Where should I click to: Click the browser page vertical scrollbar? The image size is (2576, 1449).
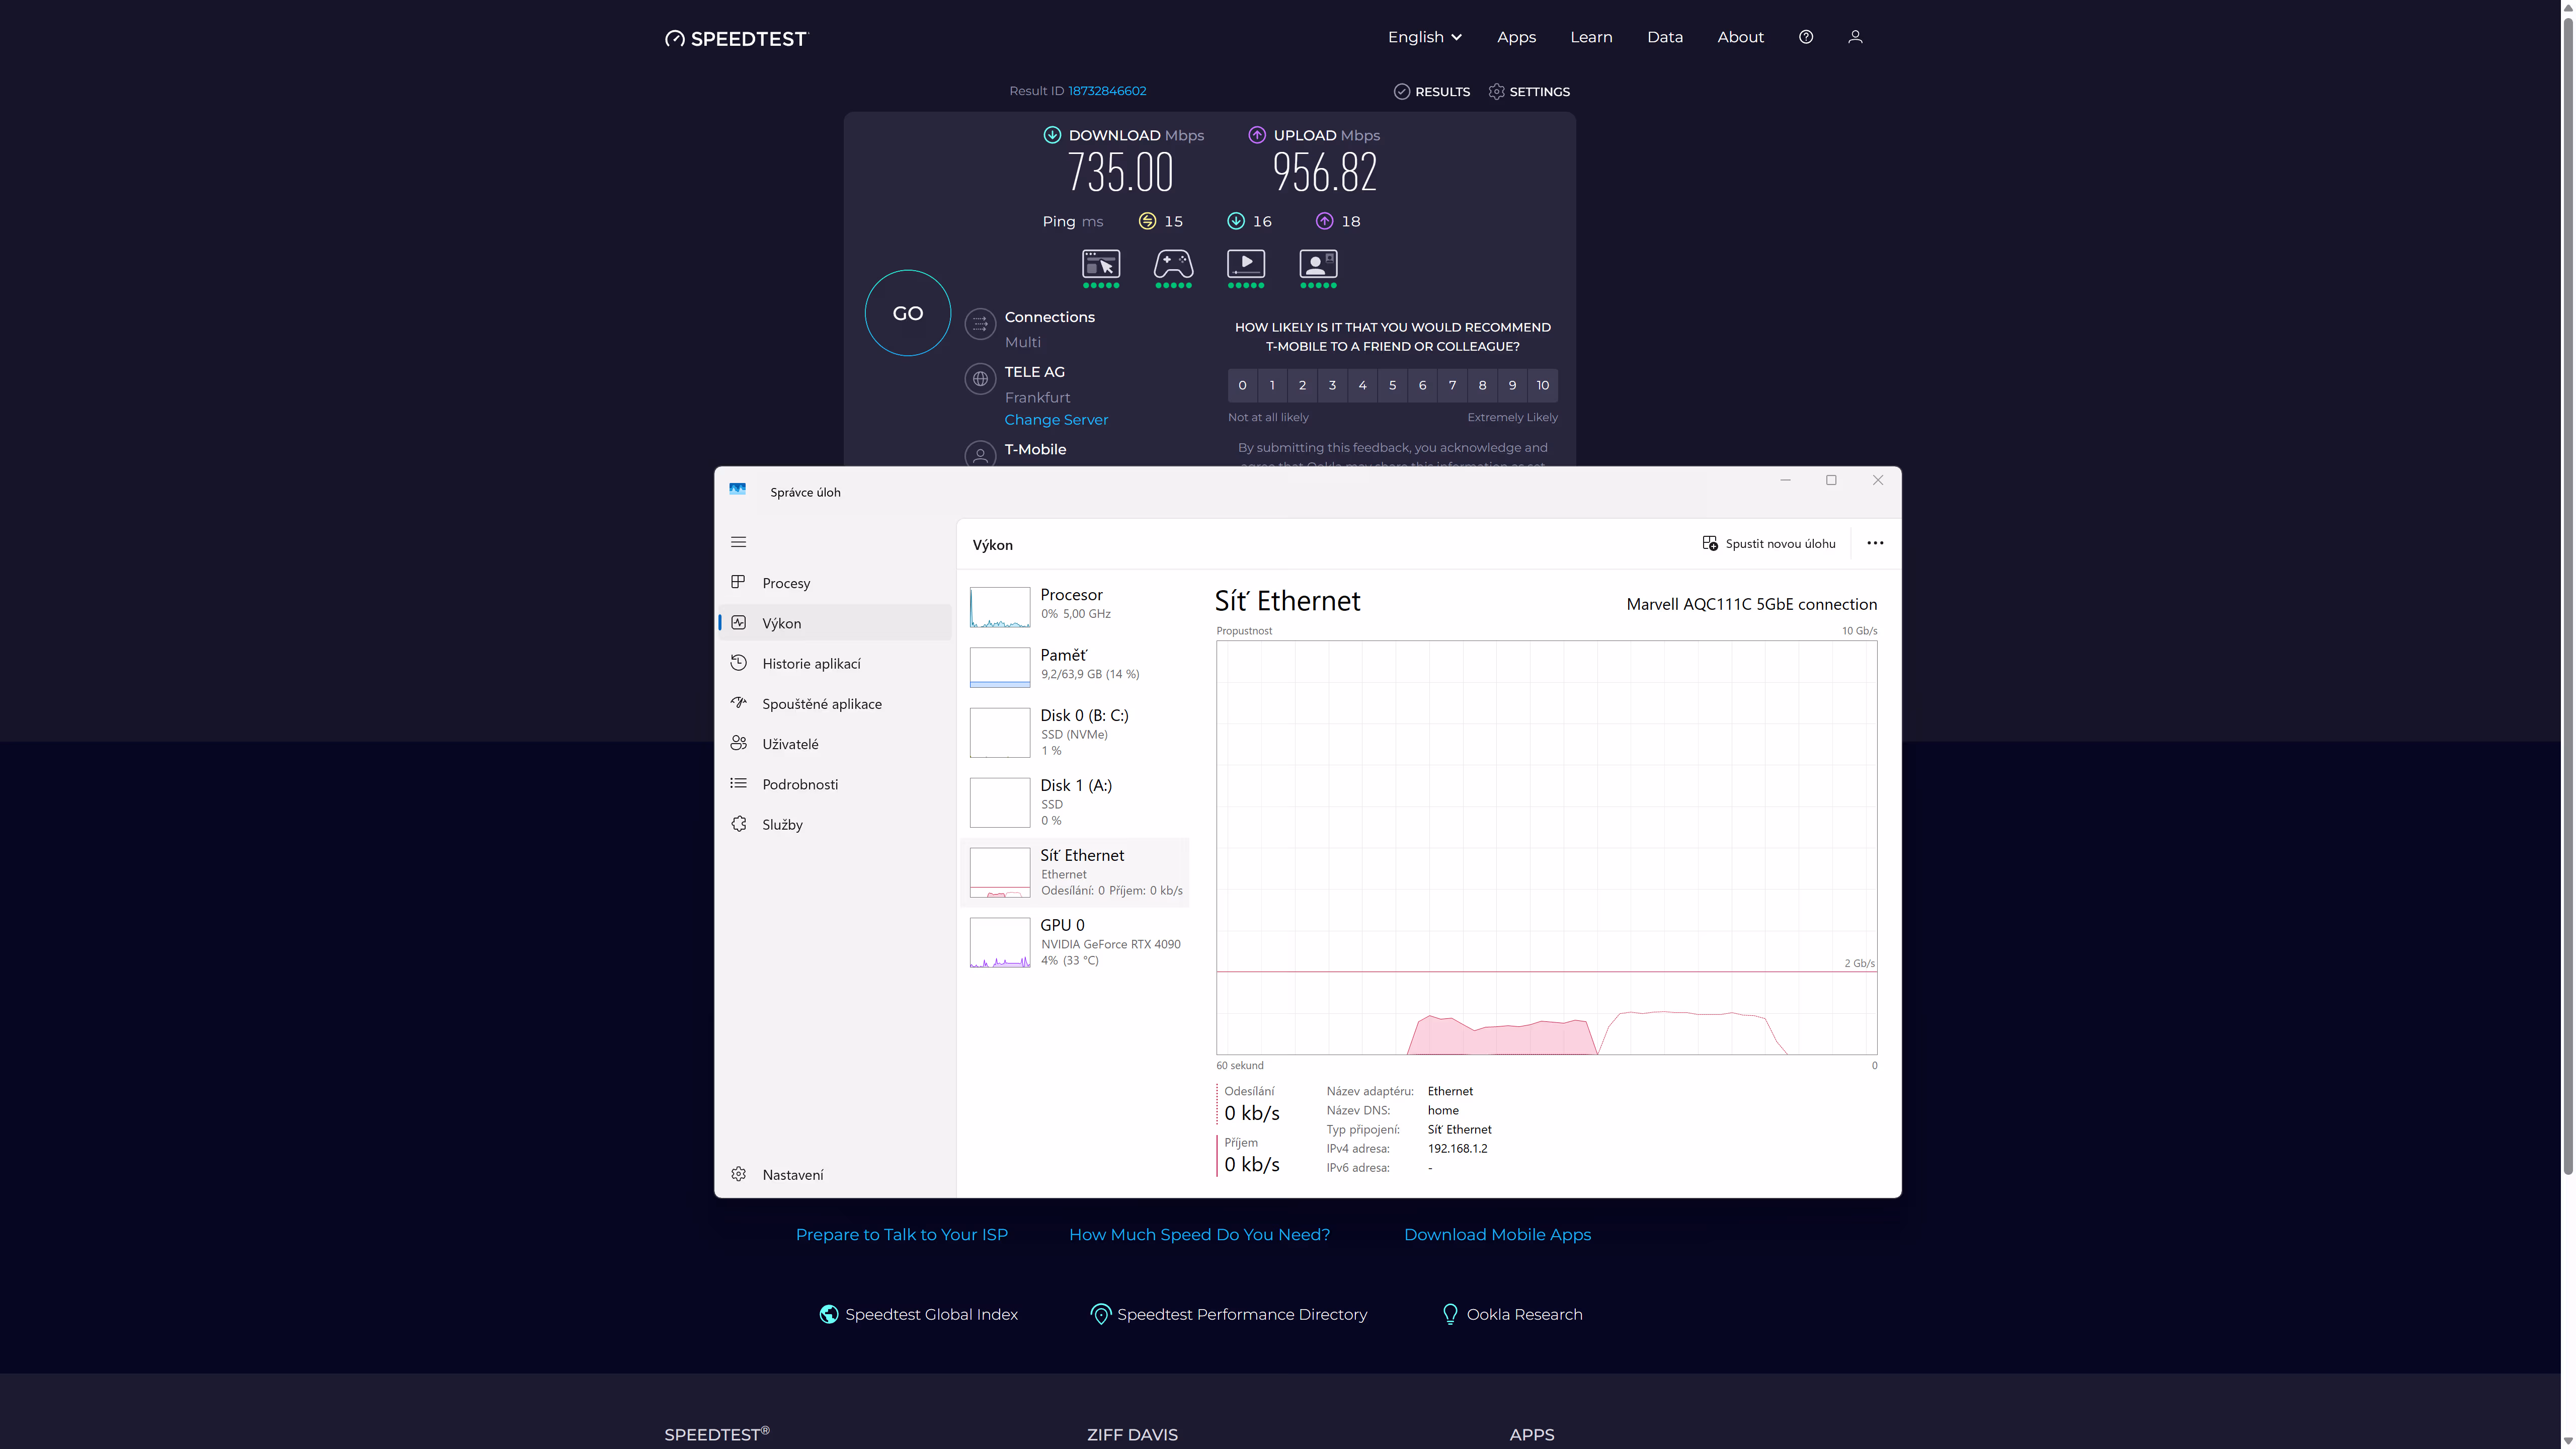click(x=2567, y=600)
